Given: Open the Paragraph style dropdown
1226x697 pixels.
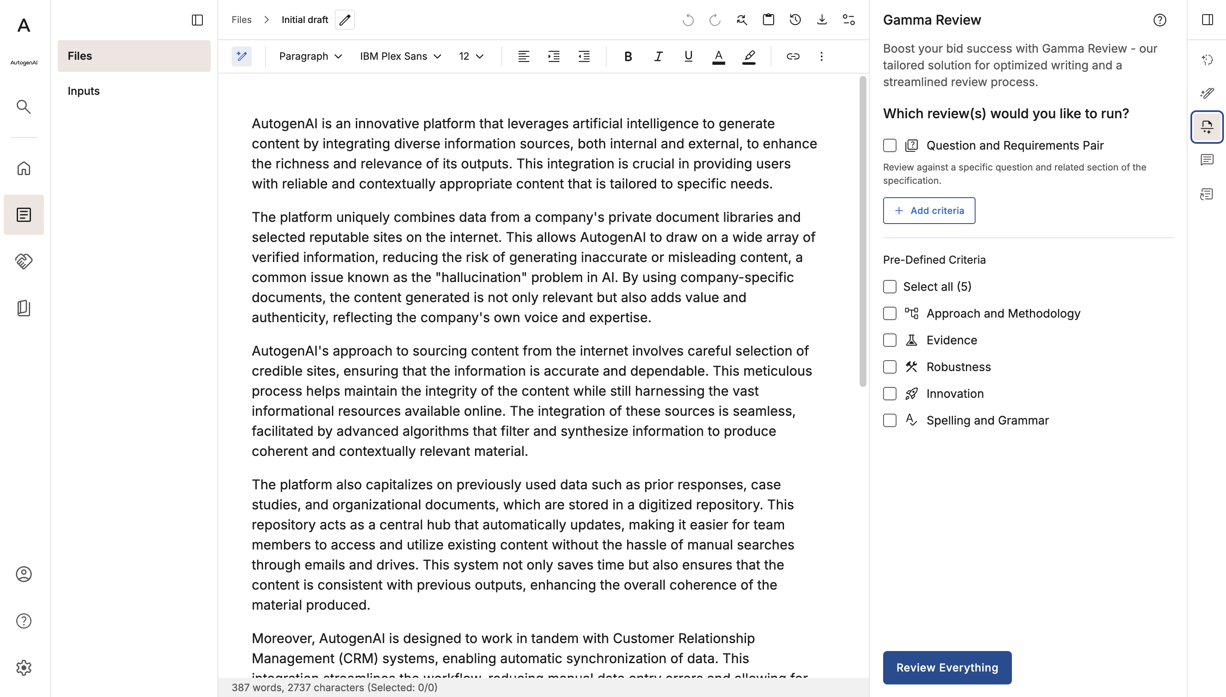Looking at the screenshot, I should (310, 56).
